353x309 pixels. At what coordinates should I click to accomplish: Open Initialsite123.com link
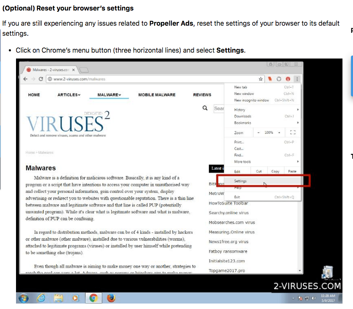click(227, 261)
